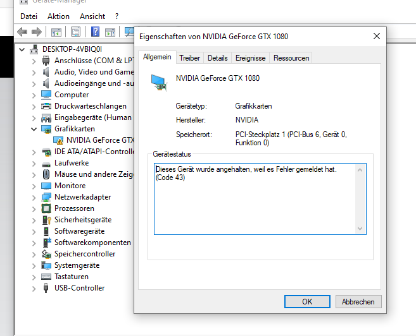This screenshot has height=336, width=416.
Task: Select the Sicherheitsgeräte tree label
Action: tap(83, 220)
